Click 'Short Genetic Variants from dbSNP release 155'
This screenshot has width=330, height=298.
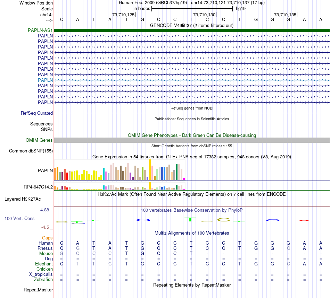pos(192,146)
